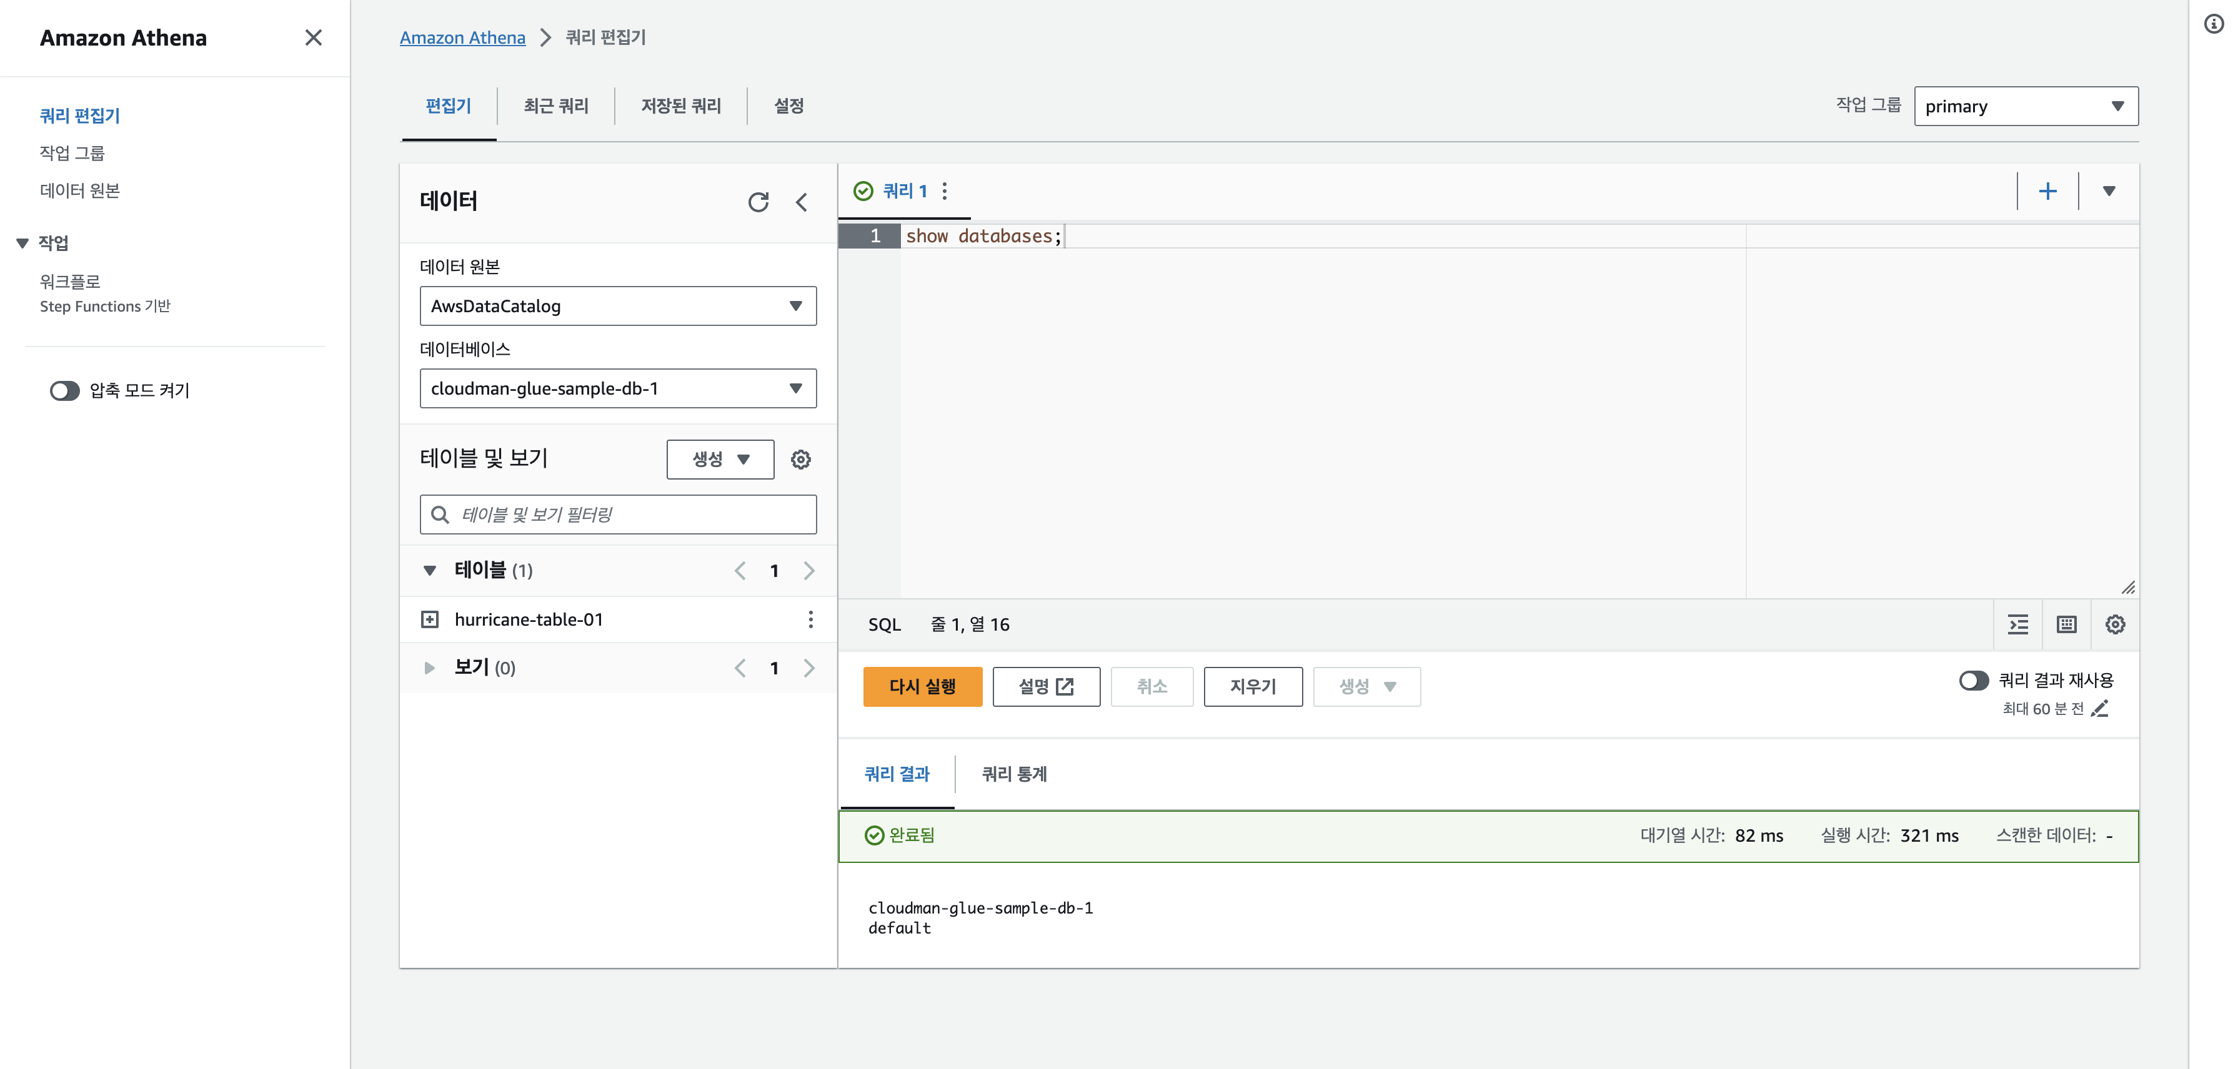Enable compact mode toggle
This screenshot has height=1069, width=2238.
pos(64,391)
